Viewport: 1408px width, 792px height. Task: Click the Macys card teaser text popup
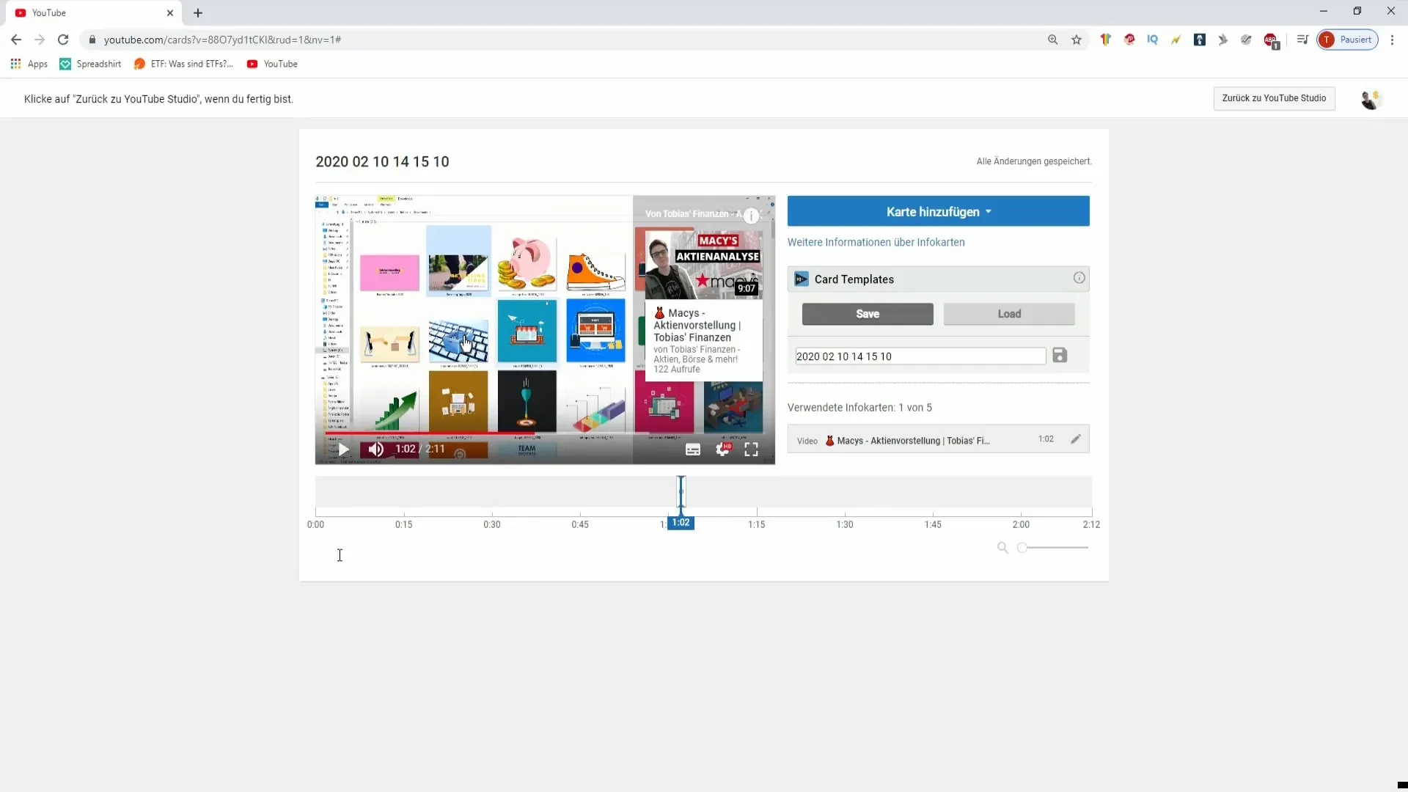(x=703, y=340)
